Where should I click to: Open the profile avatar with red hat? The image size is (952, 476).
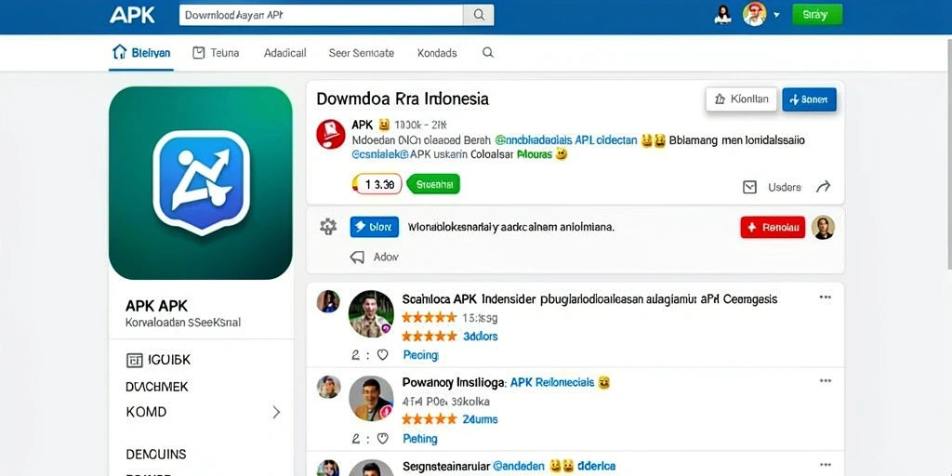click(754, 14)
